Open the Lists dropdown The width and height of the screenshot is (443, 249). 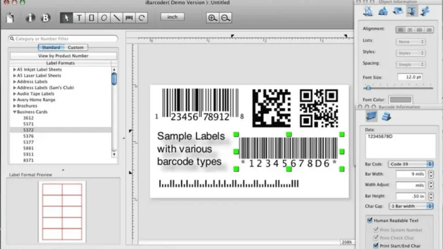click(411, 41)
